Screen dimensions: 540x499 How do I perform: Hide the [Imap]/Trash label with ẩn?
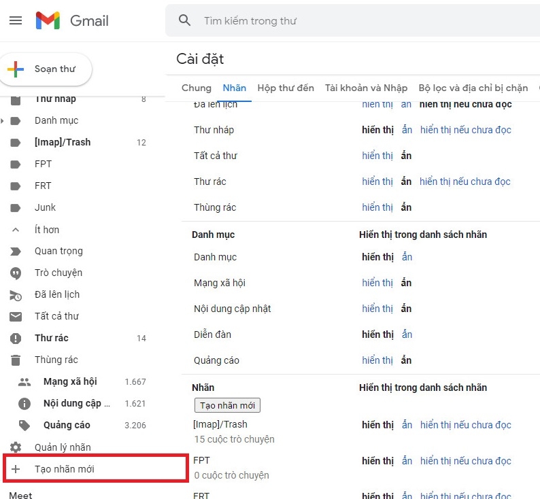coord(407,425)
